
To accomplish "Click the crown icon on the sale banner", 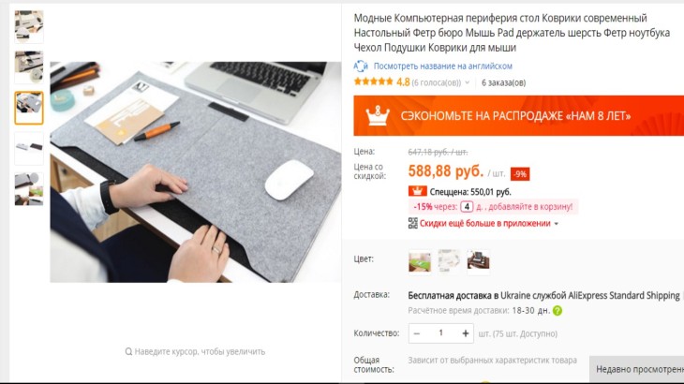I will (x=378, y=116).
